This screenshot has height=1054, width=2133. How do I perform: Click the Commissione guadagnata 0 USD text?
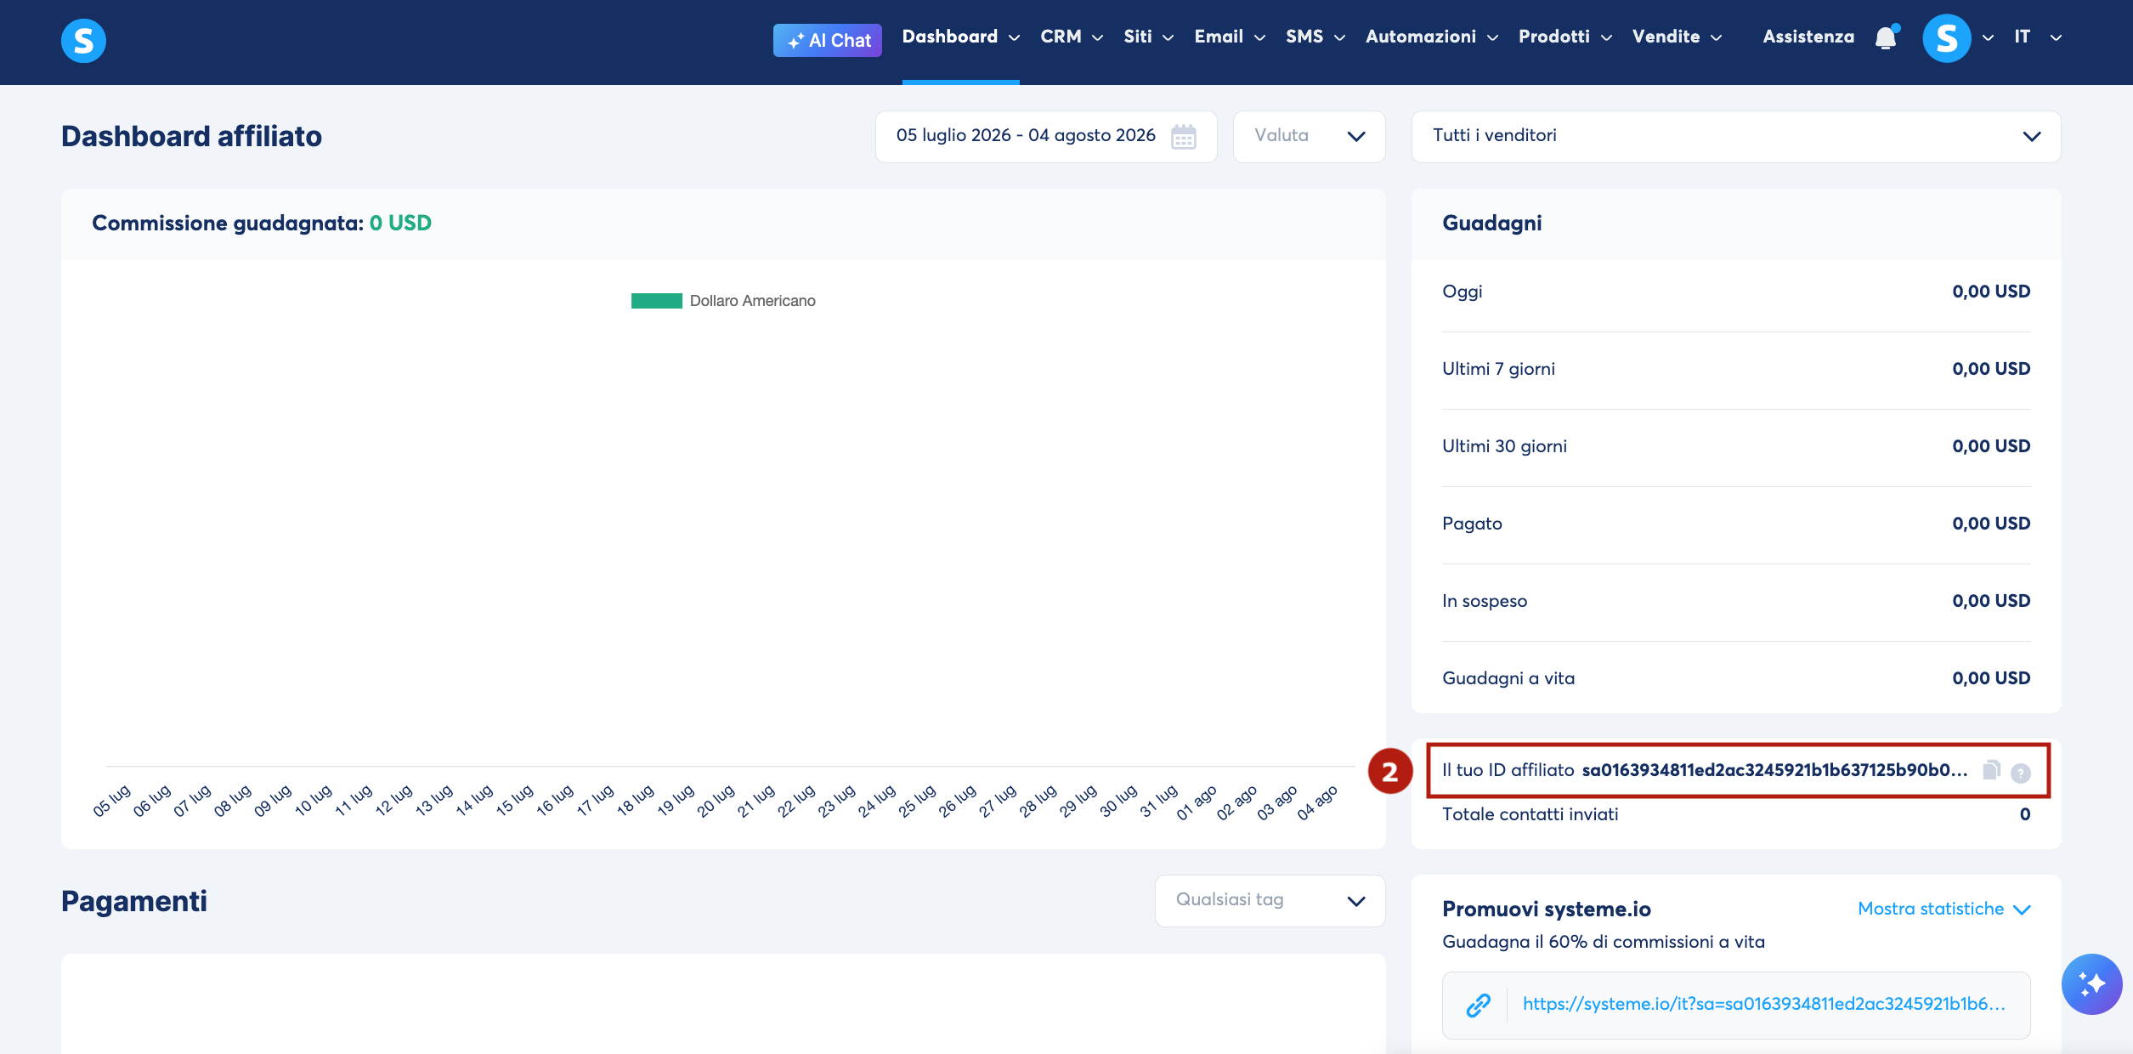coord(262,224)
